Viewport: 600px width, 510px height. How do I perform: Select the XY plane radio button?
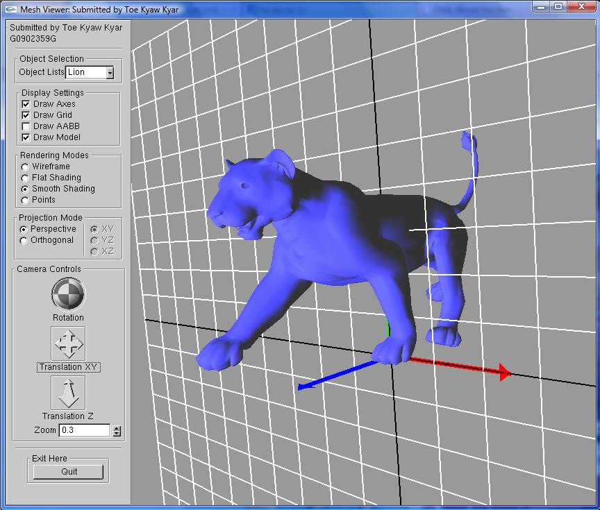pos(94,229)
